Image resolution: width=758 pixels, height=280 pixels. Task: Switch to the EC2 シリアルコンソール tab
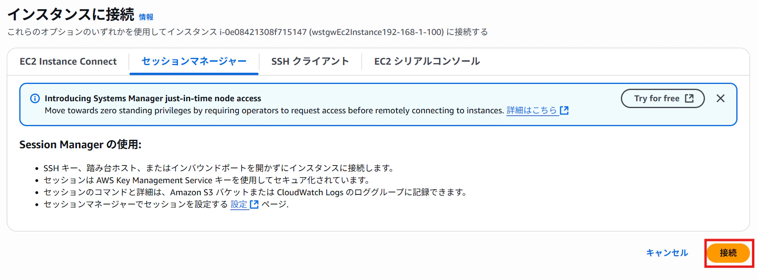(427, 61)
